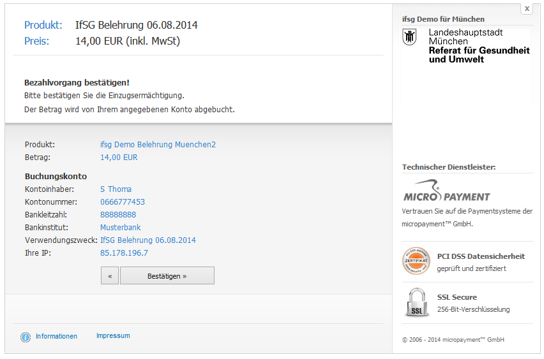Click the Verwendungszweck value IfSG Belehrung 06.08.2014

pos(148,240)
